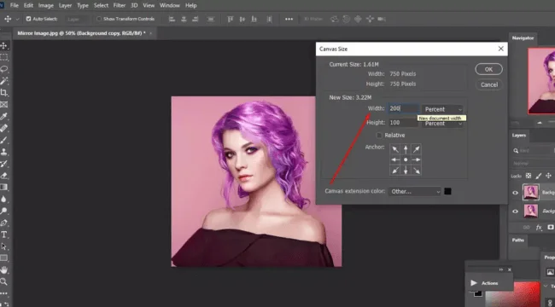
Task: Pick a shade in the red color field
Action: point(513,294)
